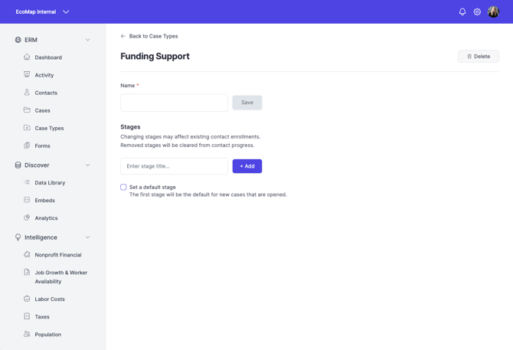Image resolution: width=513 pixels, height=350 pixels.
Task: Focus the Name input field
Action: pyautogui.click(x=174, y=103)
